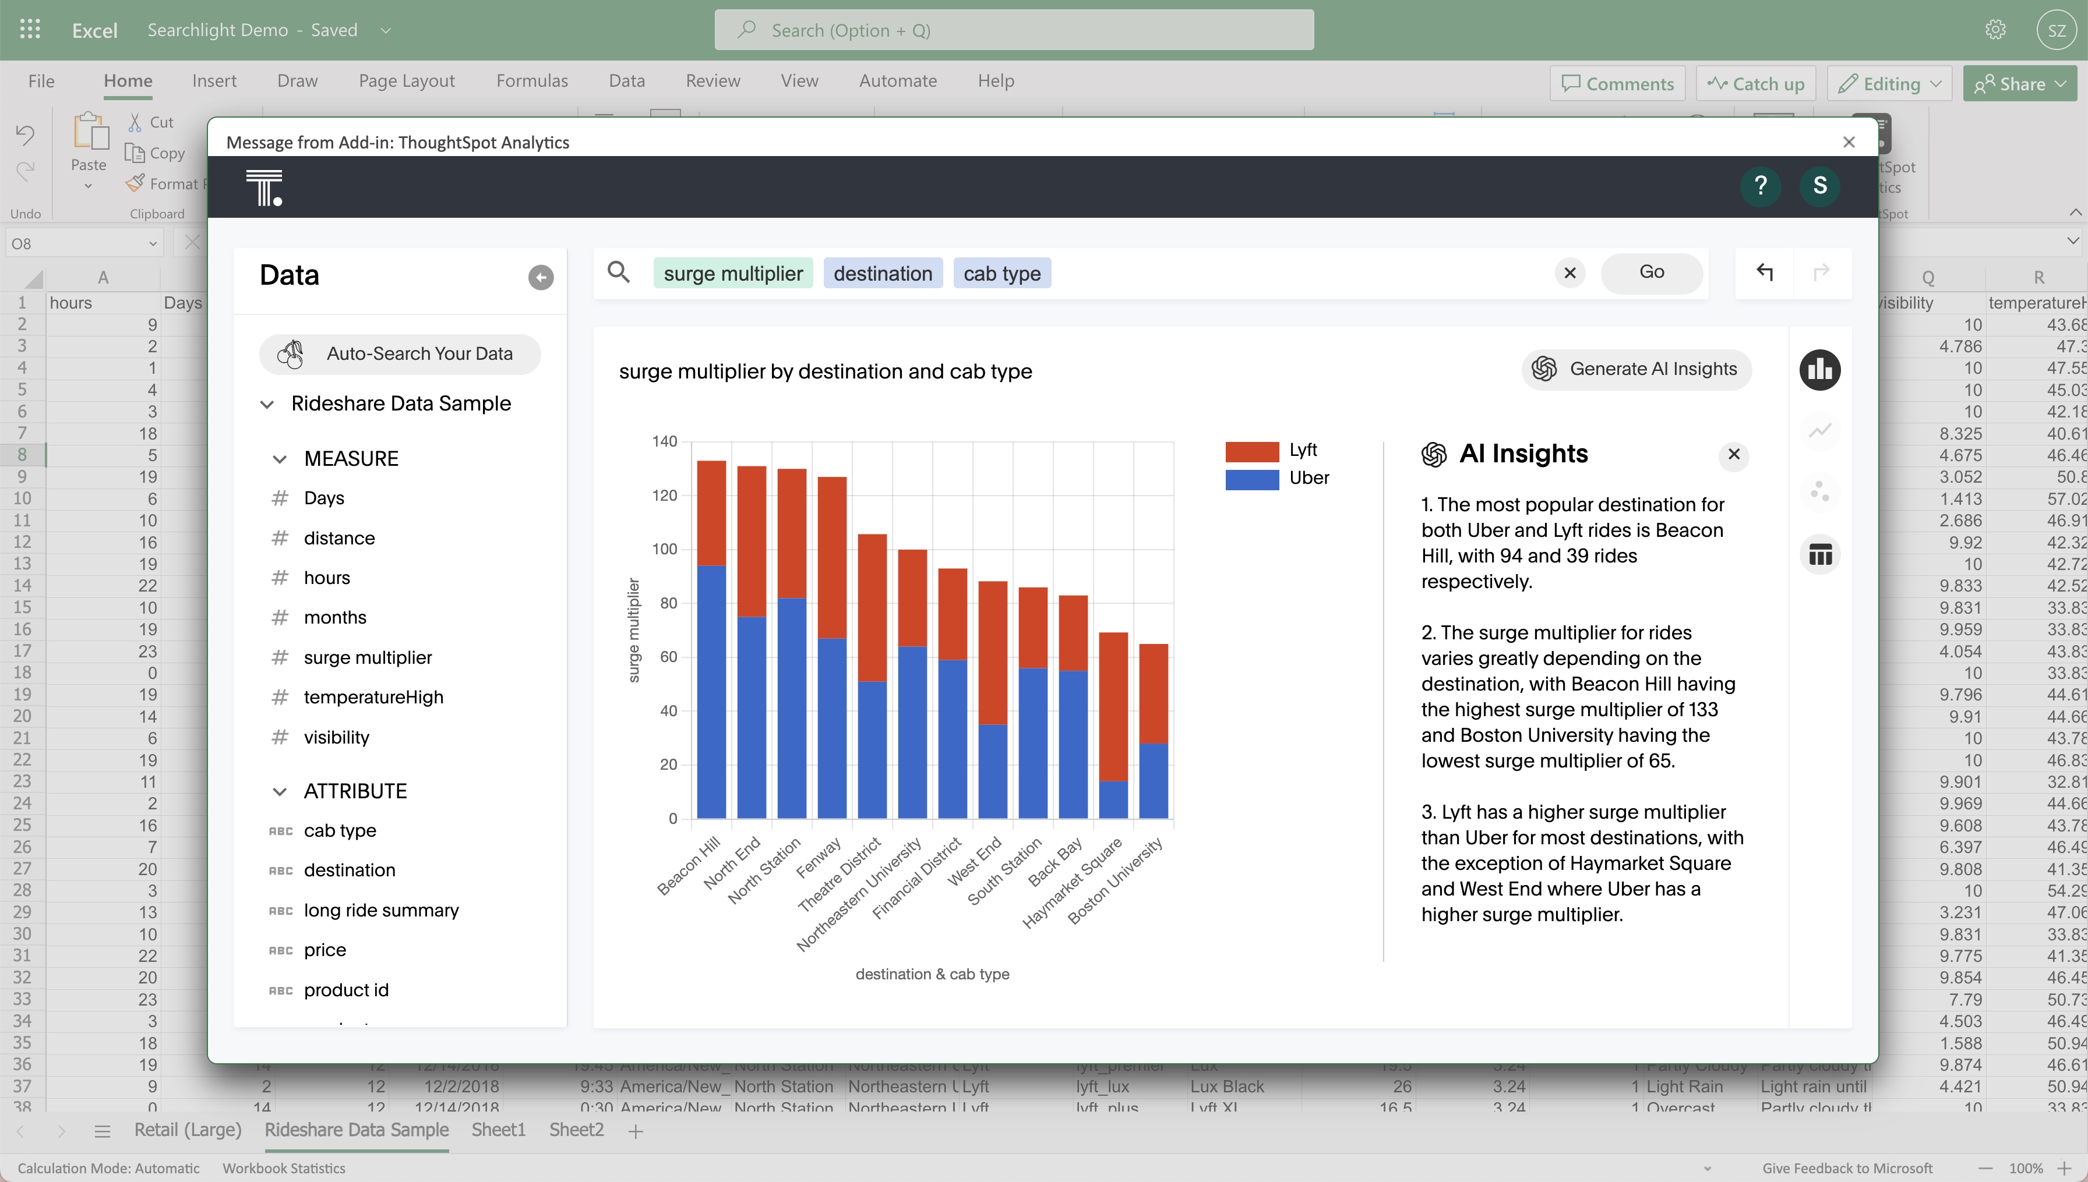
Task: Collapse the Excel ribbon
Action: 2076,213
